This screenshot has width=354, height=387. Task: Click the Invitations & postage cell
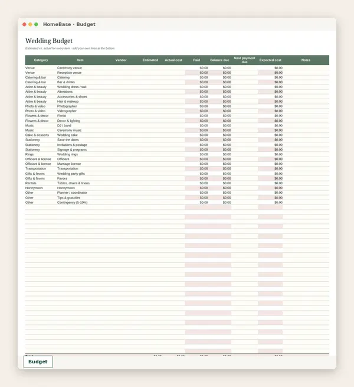click(x=80, y=145)
